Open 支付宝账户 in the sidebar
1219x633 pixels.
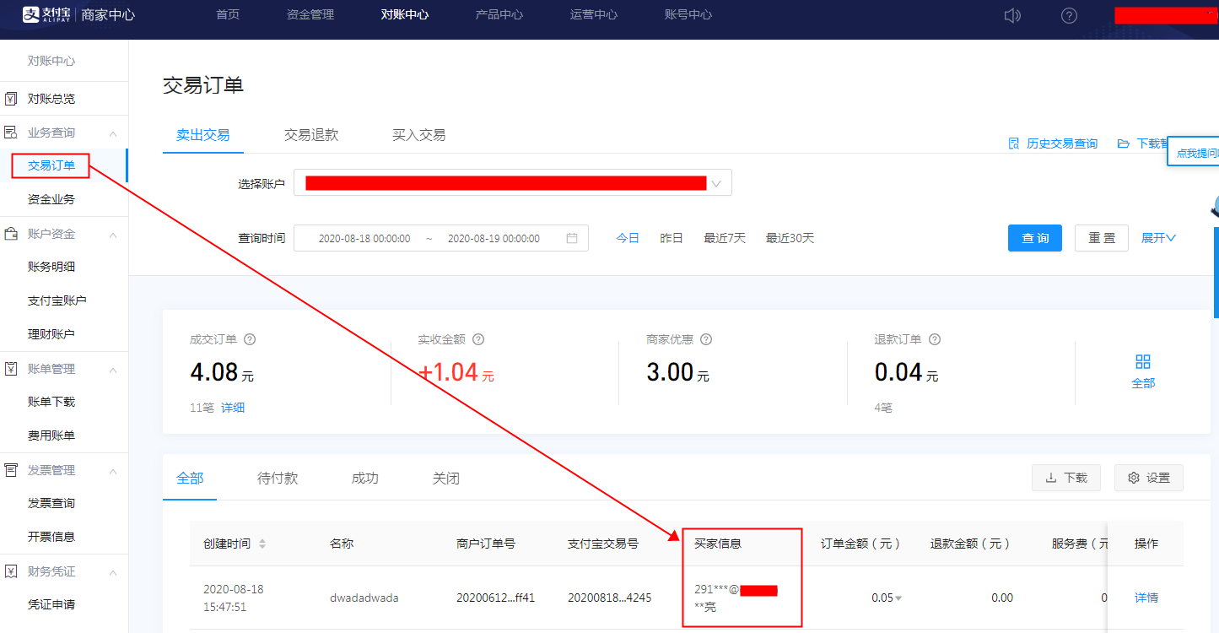57,300
